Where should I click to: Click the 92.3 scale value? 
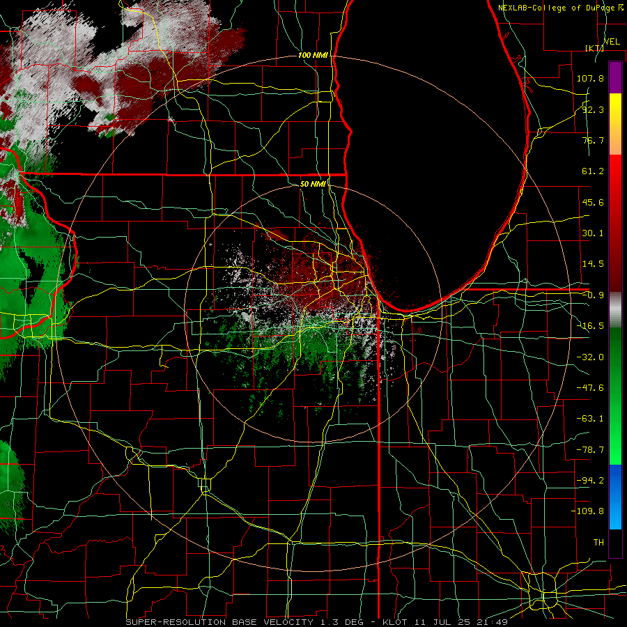pyautogui.click(x=593, y=109)
